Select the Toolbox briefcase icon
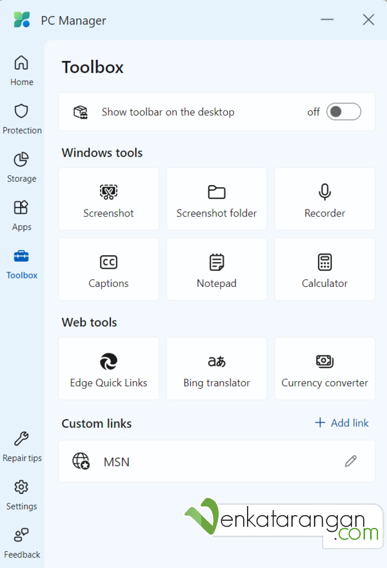 click(x=21, y=256)
